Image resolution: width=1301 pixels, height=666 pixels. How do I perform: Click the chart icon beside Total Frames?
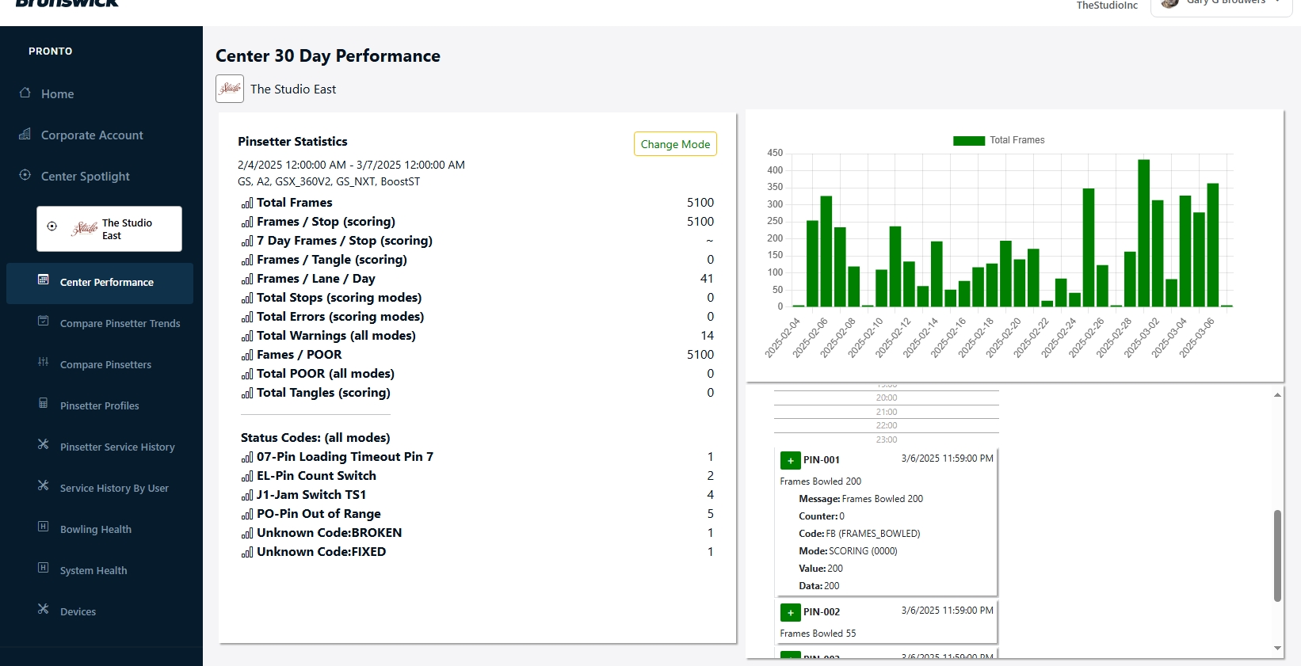coord(247,203)
